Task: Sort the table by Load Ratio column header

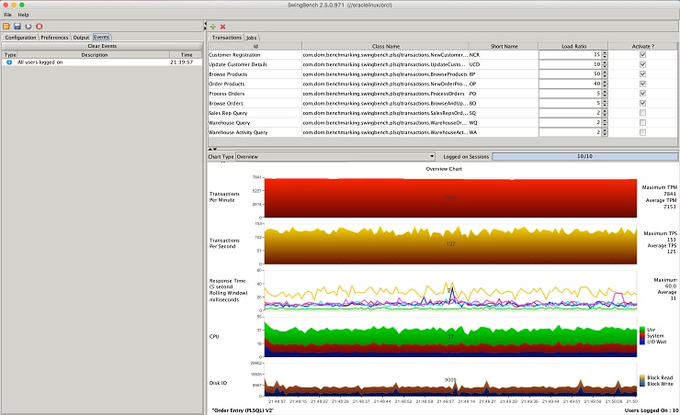Action: tap(572, 45)
